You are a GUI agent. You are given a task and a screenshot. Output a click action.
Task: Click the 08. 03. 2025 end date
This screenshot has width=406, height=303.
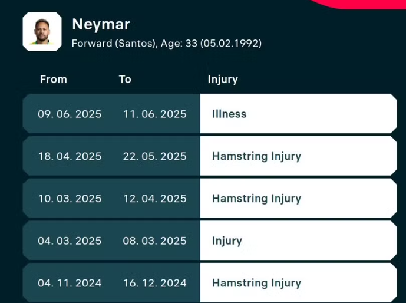click(154, 241)
